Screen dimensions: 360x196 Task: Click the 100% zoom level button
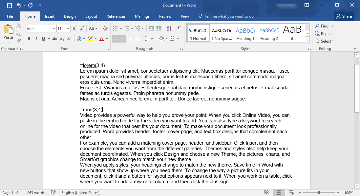[x=349, y=193]
